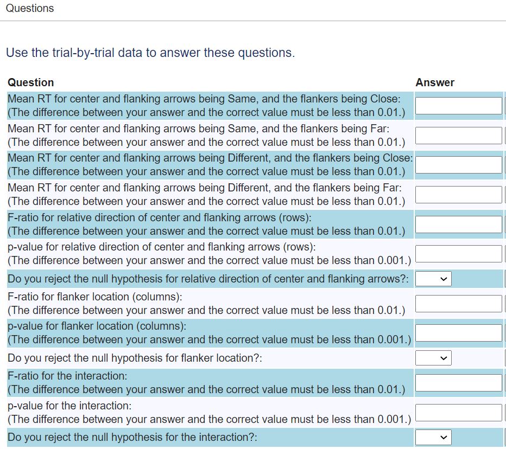
Task: Click the Question column header
Action: 30,82
